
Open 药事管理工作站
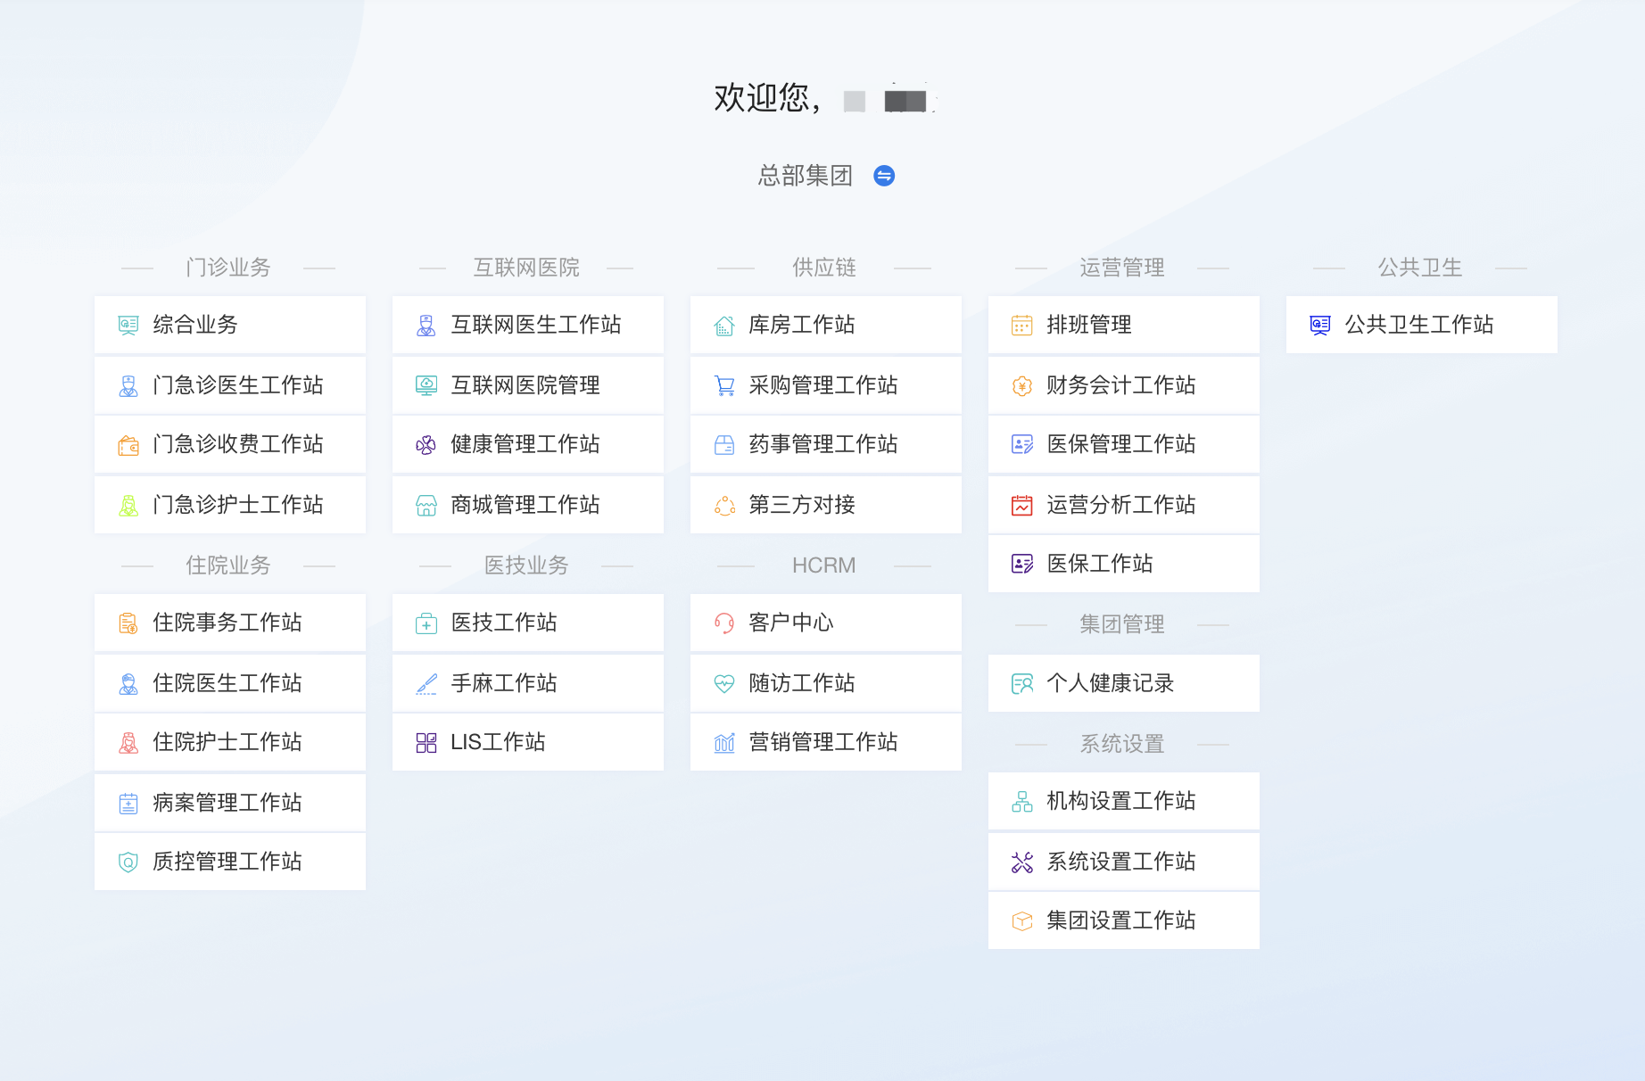click(826, 444)
